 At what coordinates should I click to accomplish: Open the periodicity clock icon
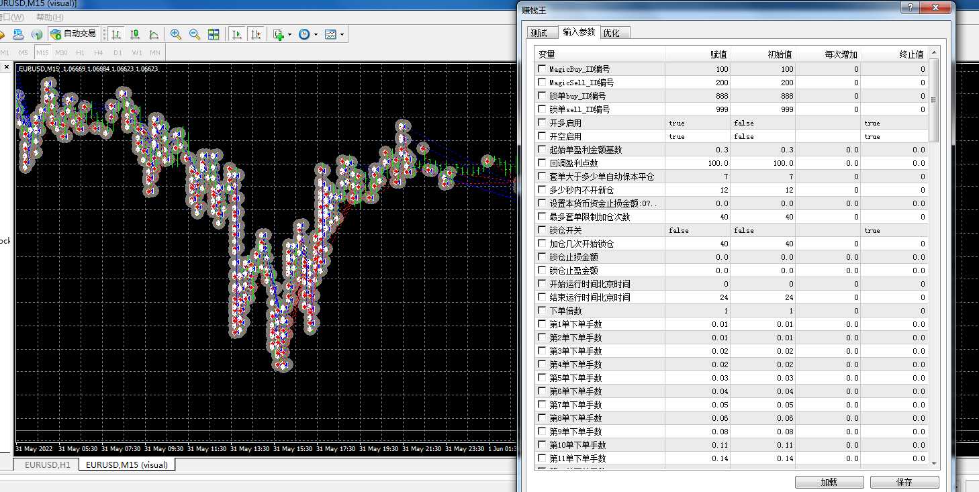click(x=304, y=34)
